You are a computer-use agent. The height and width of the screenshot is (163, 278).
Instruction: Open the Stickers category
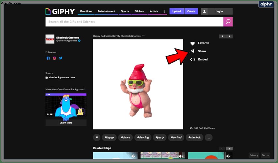[x=139, y=11]
